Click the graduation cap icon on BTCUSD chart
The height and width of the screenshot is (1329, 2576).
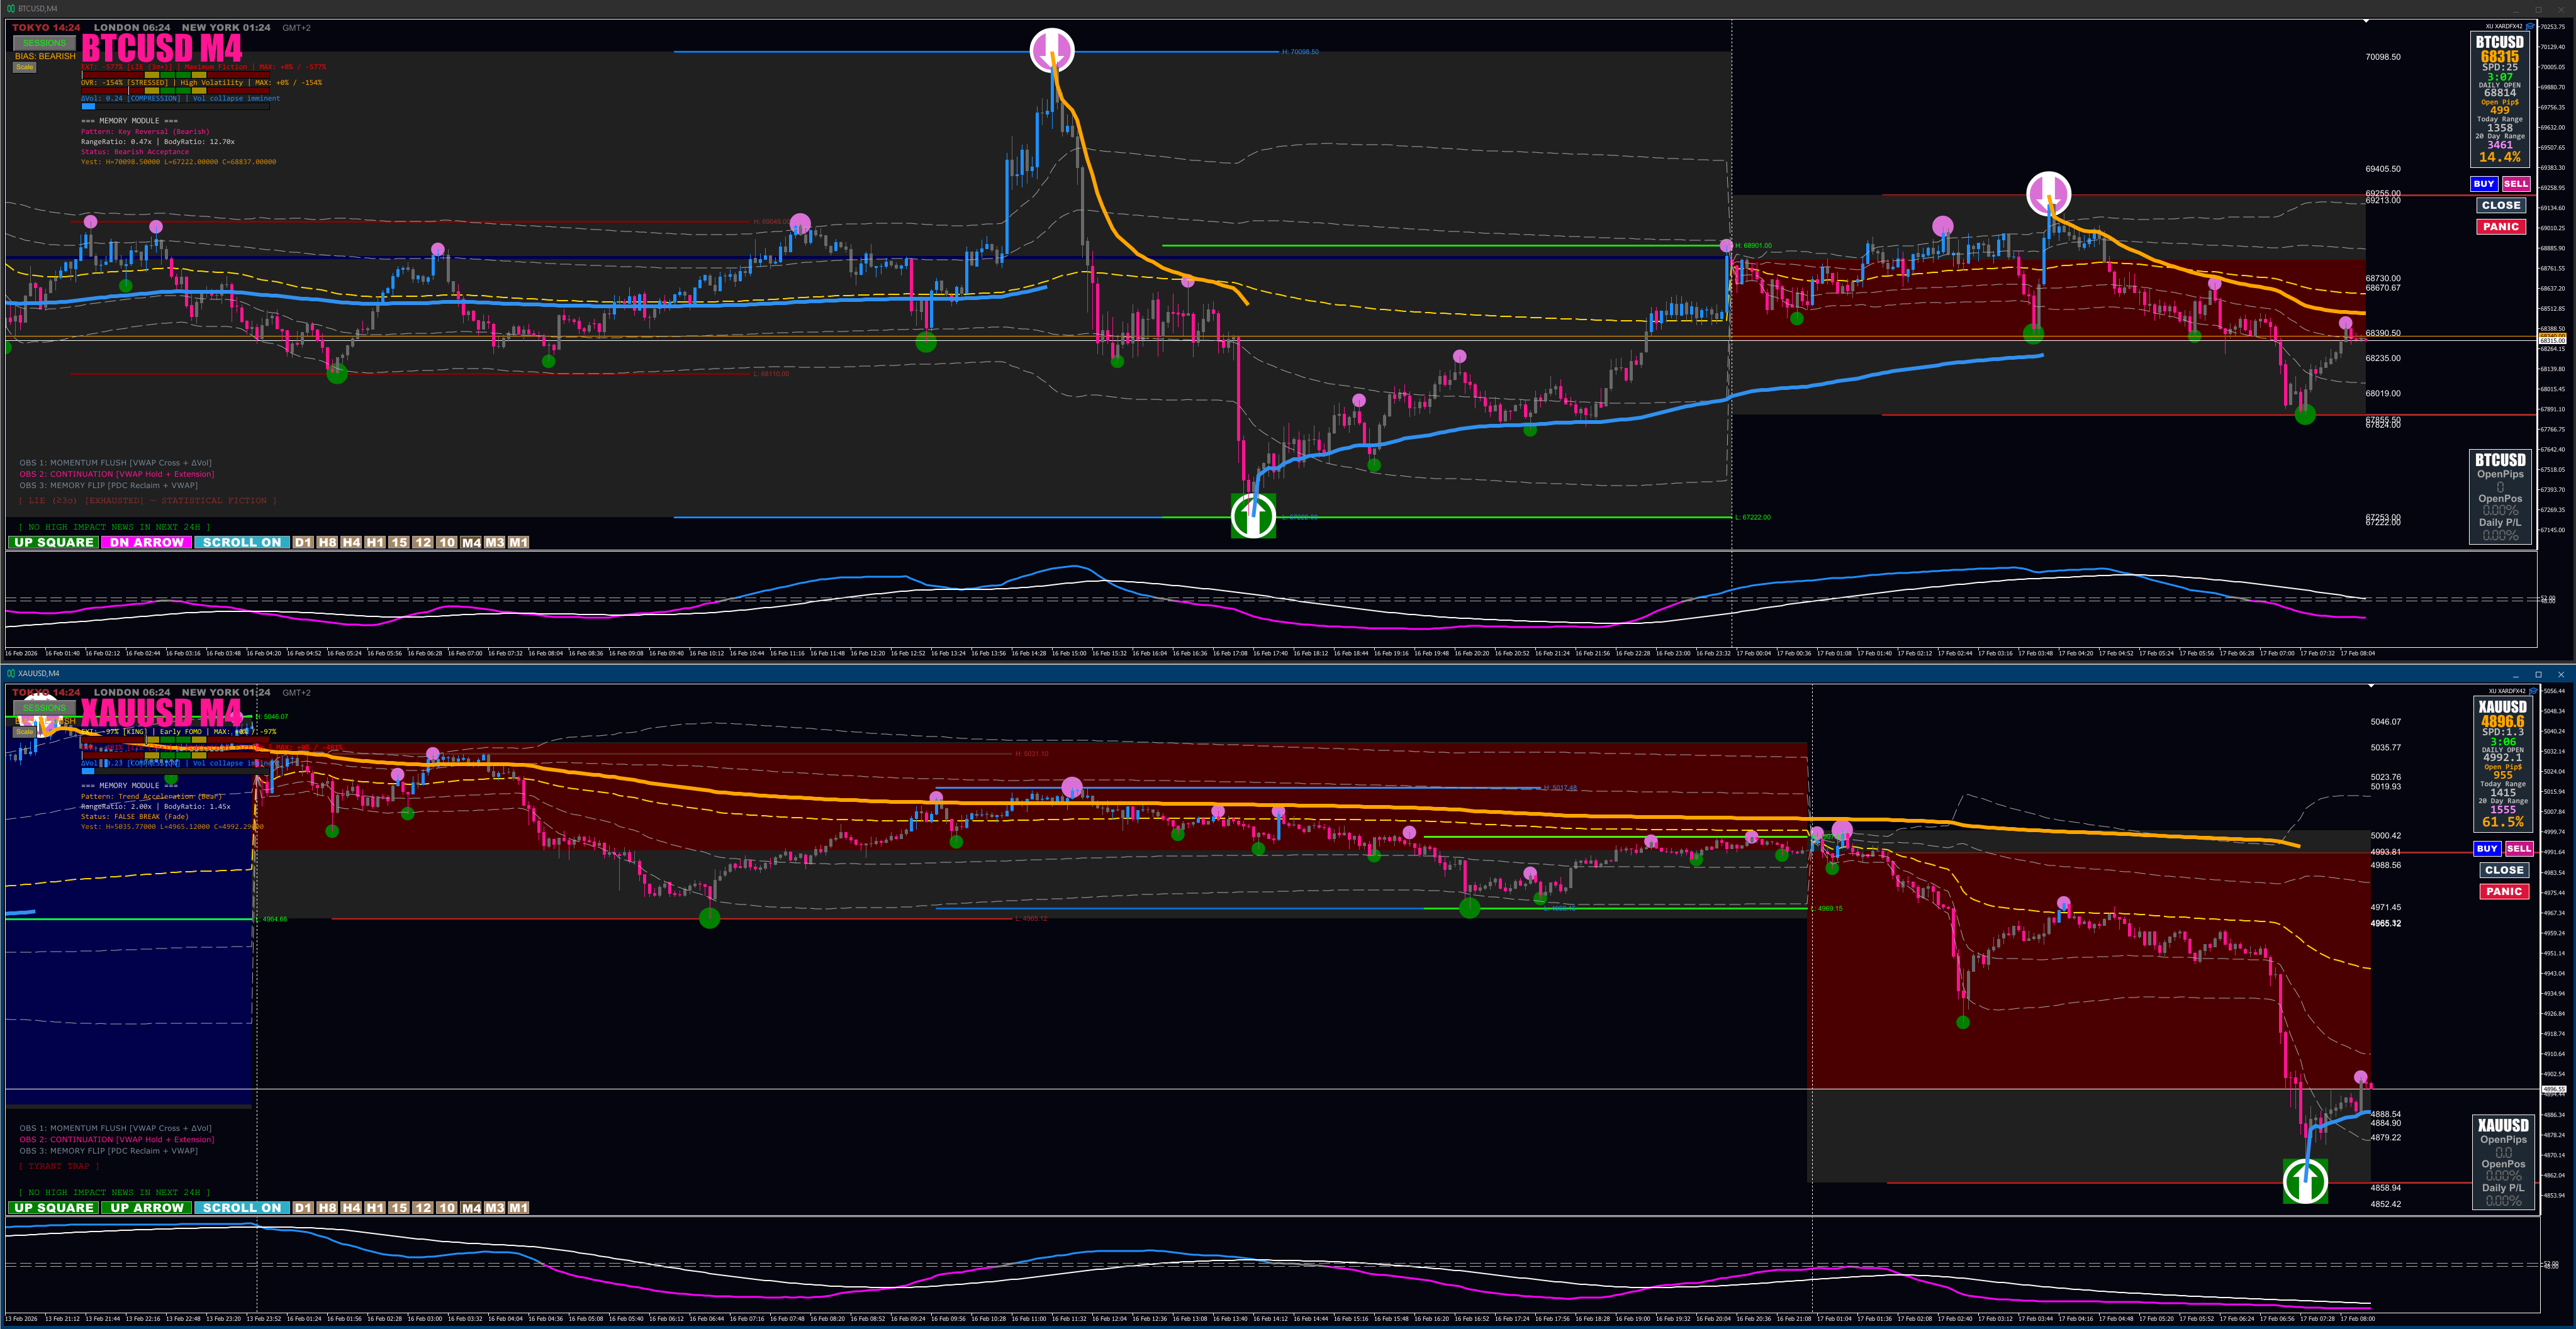click(x=2530, y=26)
